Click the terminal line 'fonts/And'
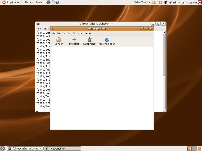 [43, 70]
